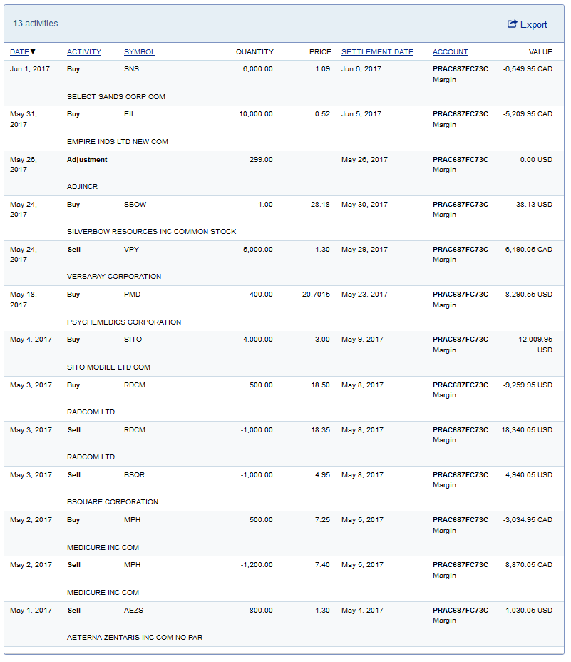Screen dimensions: 571x662
Task: Click the Export icon
Action: 512,24
